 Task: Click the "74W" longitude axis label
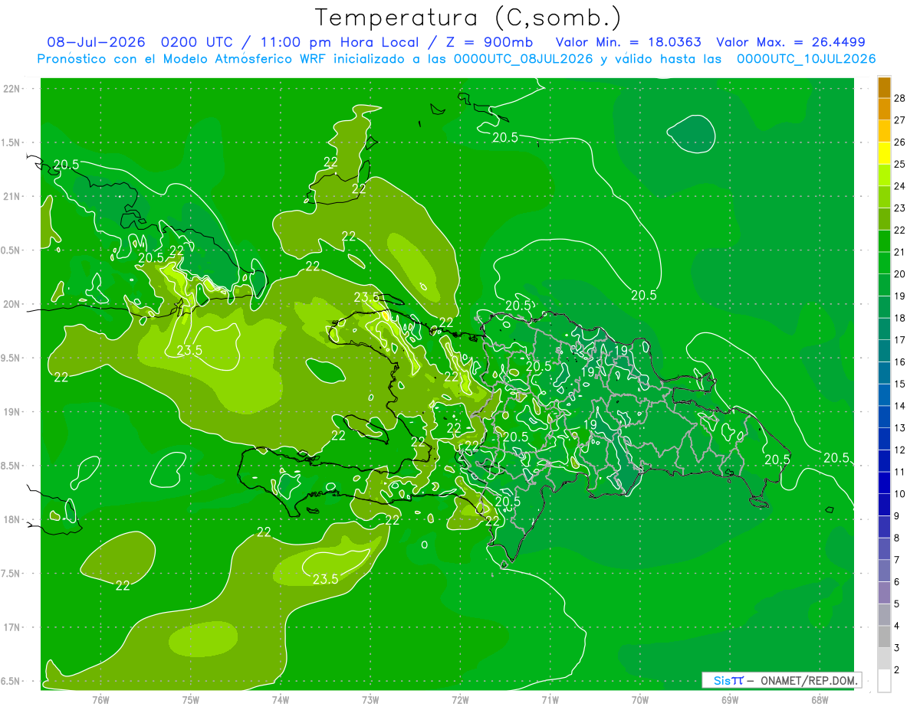click(281, 700)
